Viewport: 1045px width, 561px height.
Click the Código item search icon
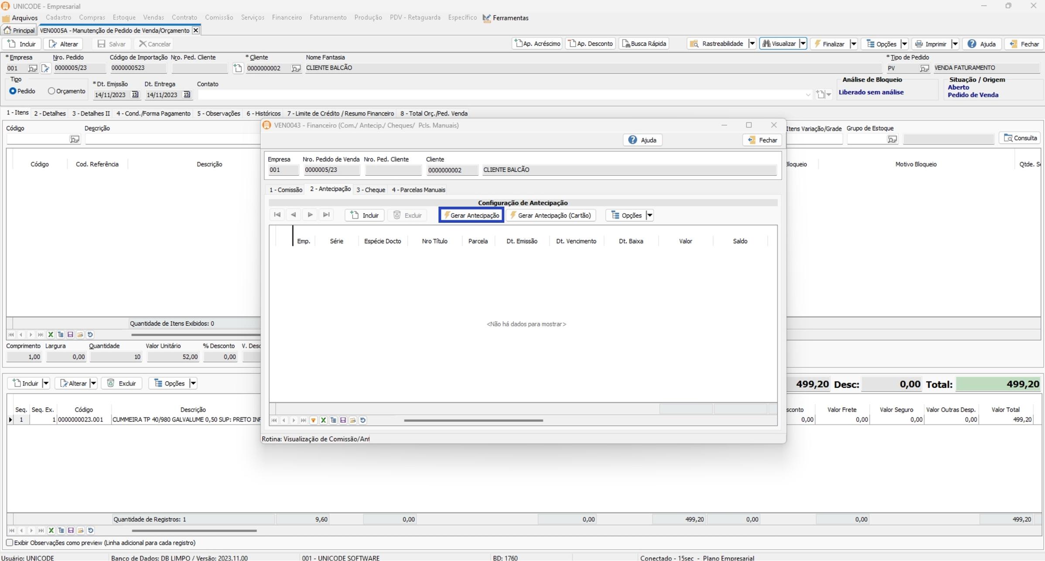pyautogui.click(x=75, y=139)
